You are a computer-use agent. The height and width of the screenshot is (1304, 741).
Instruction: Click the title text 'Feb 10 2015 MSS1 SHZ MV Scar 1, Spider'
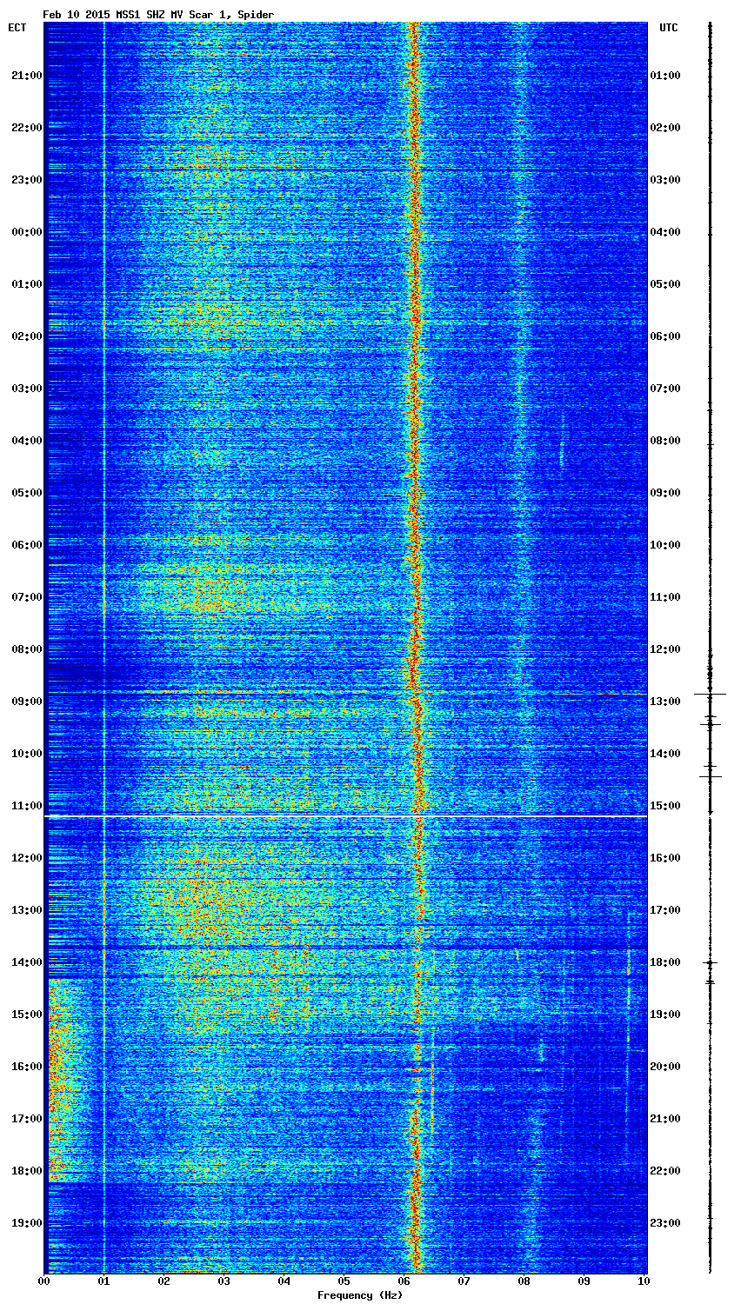158,15
